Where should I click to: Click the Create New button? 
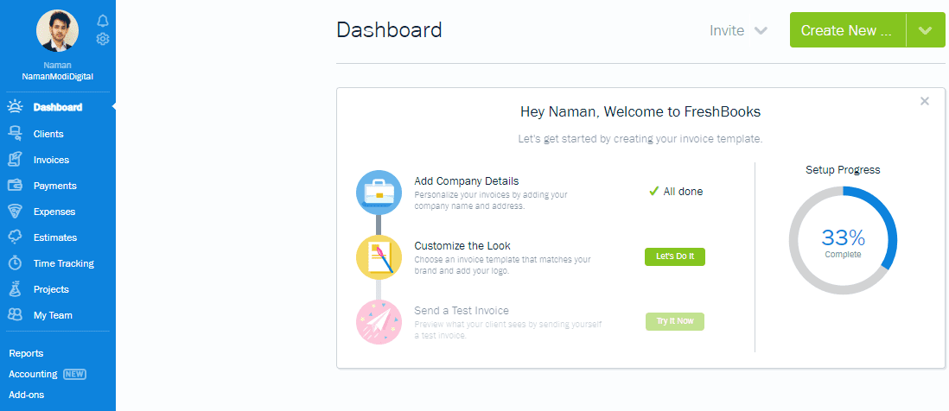tap(846, 30)
